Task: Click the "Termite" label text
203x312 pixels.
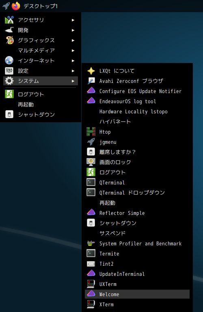Action: click(x=109, y=253)
